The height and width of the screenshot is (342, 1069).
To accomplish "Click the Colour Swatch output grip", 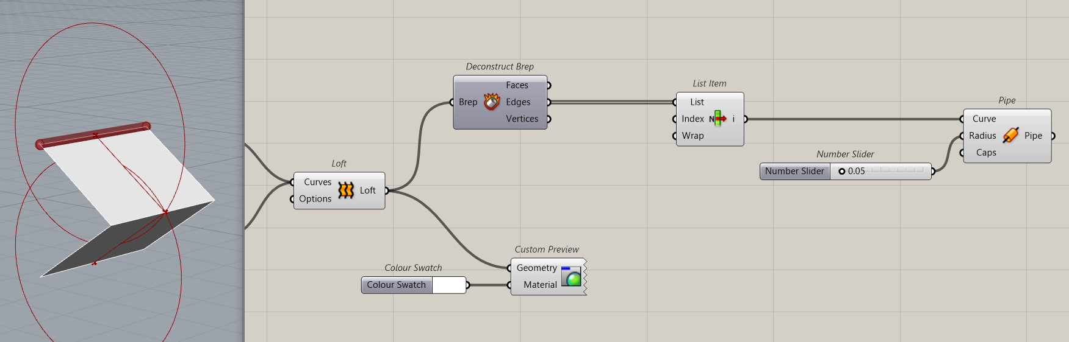I will click(467, 285).
